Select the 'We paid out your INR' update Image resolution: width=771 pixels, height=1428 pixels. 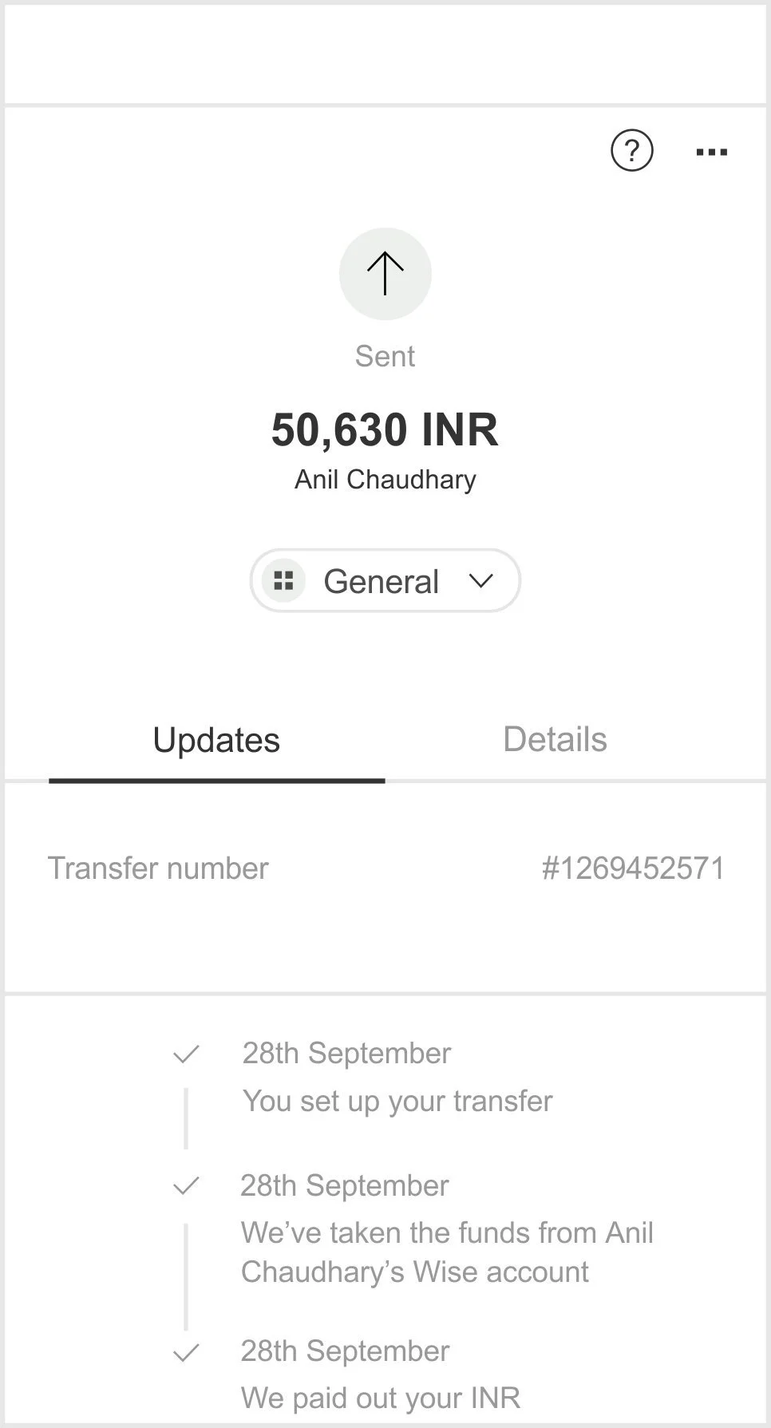coord(381,1398)
